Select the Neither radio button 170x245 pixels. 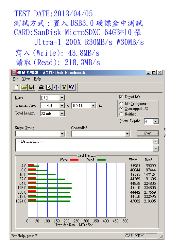point(121,114)
